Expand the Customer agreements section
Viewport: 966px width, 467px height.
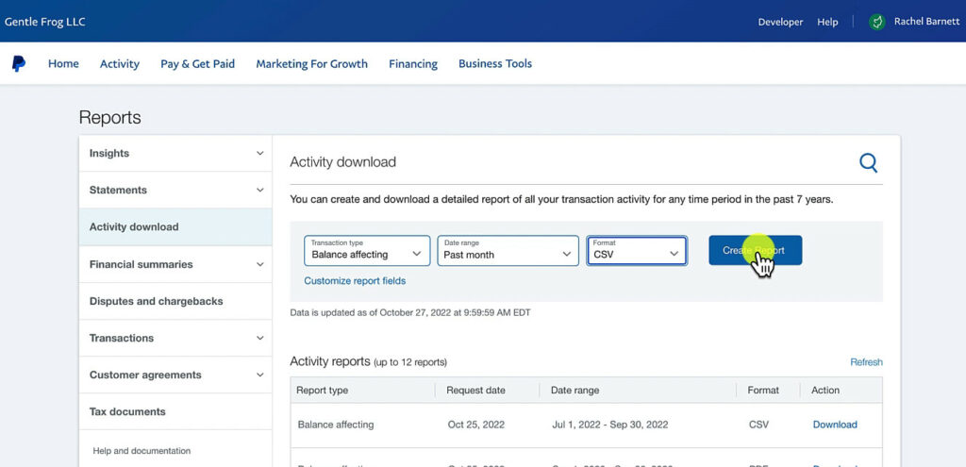coord(175,375)
